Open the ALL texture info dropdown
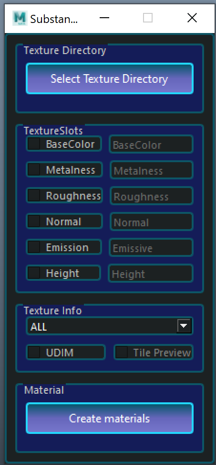Screen dimensions: 216x465 pyautogui.click(x=110, y=327)
